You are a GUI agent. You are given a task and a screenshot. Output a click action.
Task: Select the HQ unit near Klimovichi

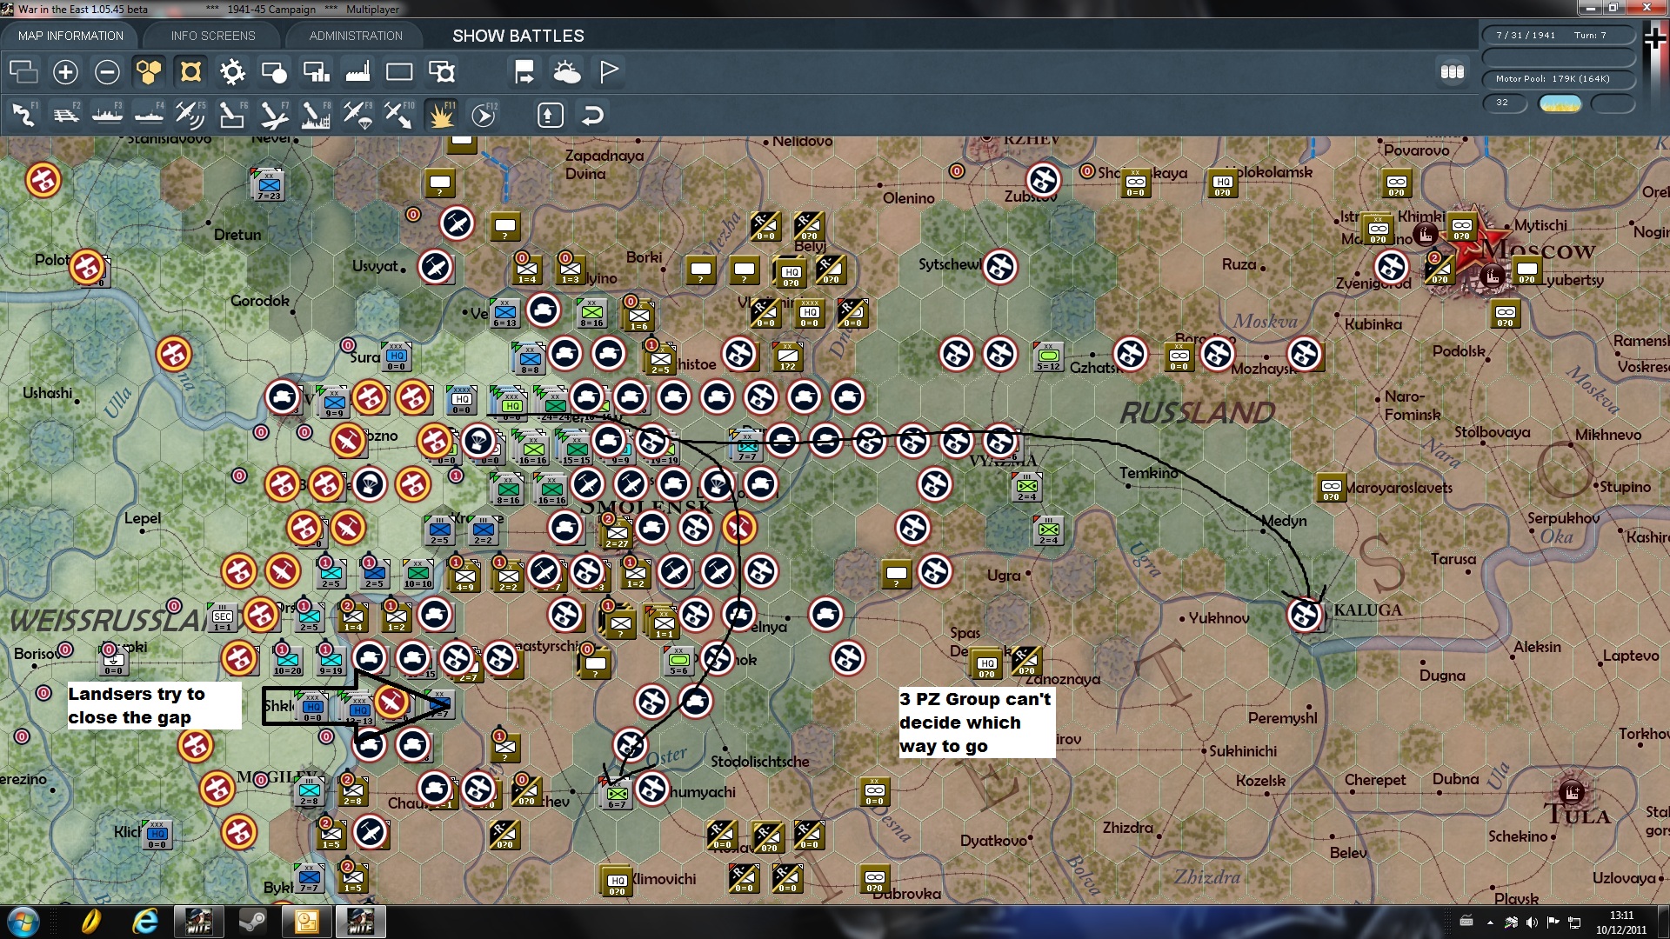[x=617, y=881]
